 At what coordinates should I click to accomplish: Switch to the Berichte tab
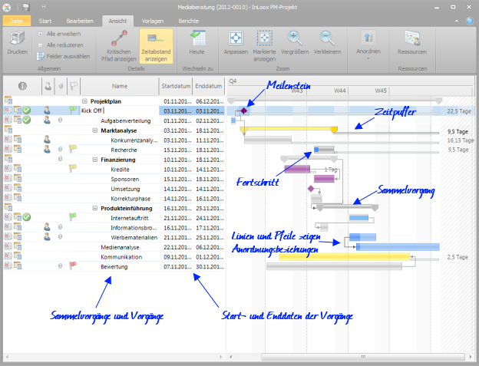(189, 21)
